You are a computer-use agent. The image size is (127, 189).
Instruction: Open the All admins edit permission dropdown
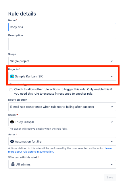(x=62, y=164)
